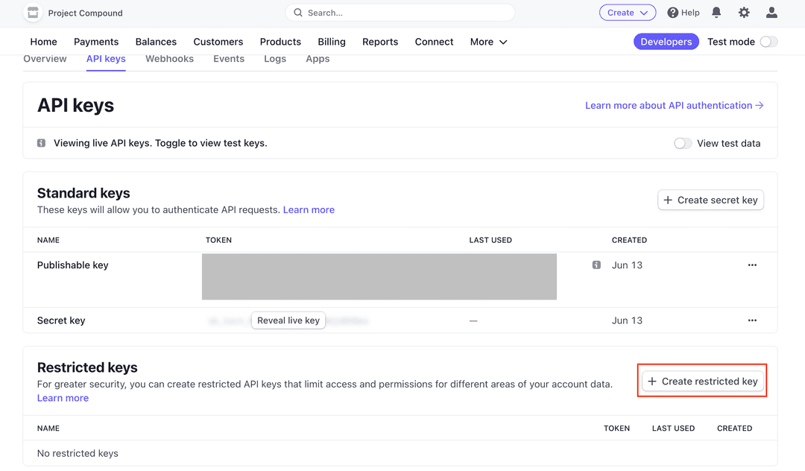805x471 pixels.
Task: Open notifications bell icon
Action: [x=716, y=13]
